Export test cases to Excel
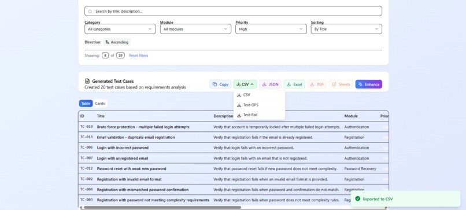Image resolution: width=466 pixels, height=210 pixels. point(294,84)
